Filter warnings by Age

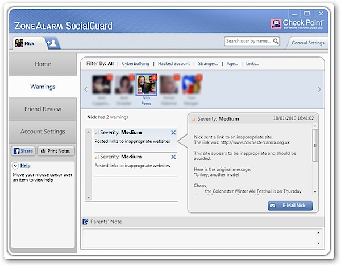(232, 63)
